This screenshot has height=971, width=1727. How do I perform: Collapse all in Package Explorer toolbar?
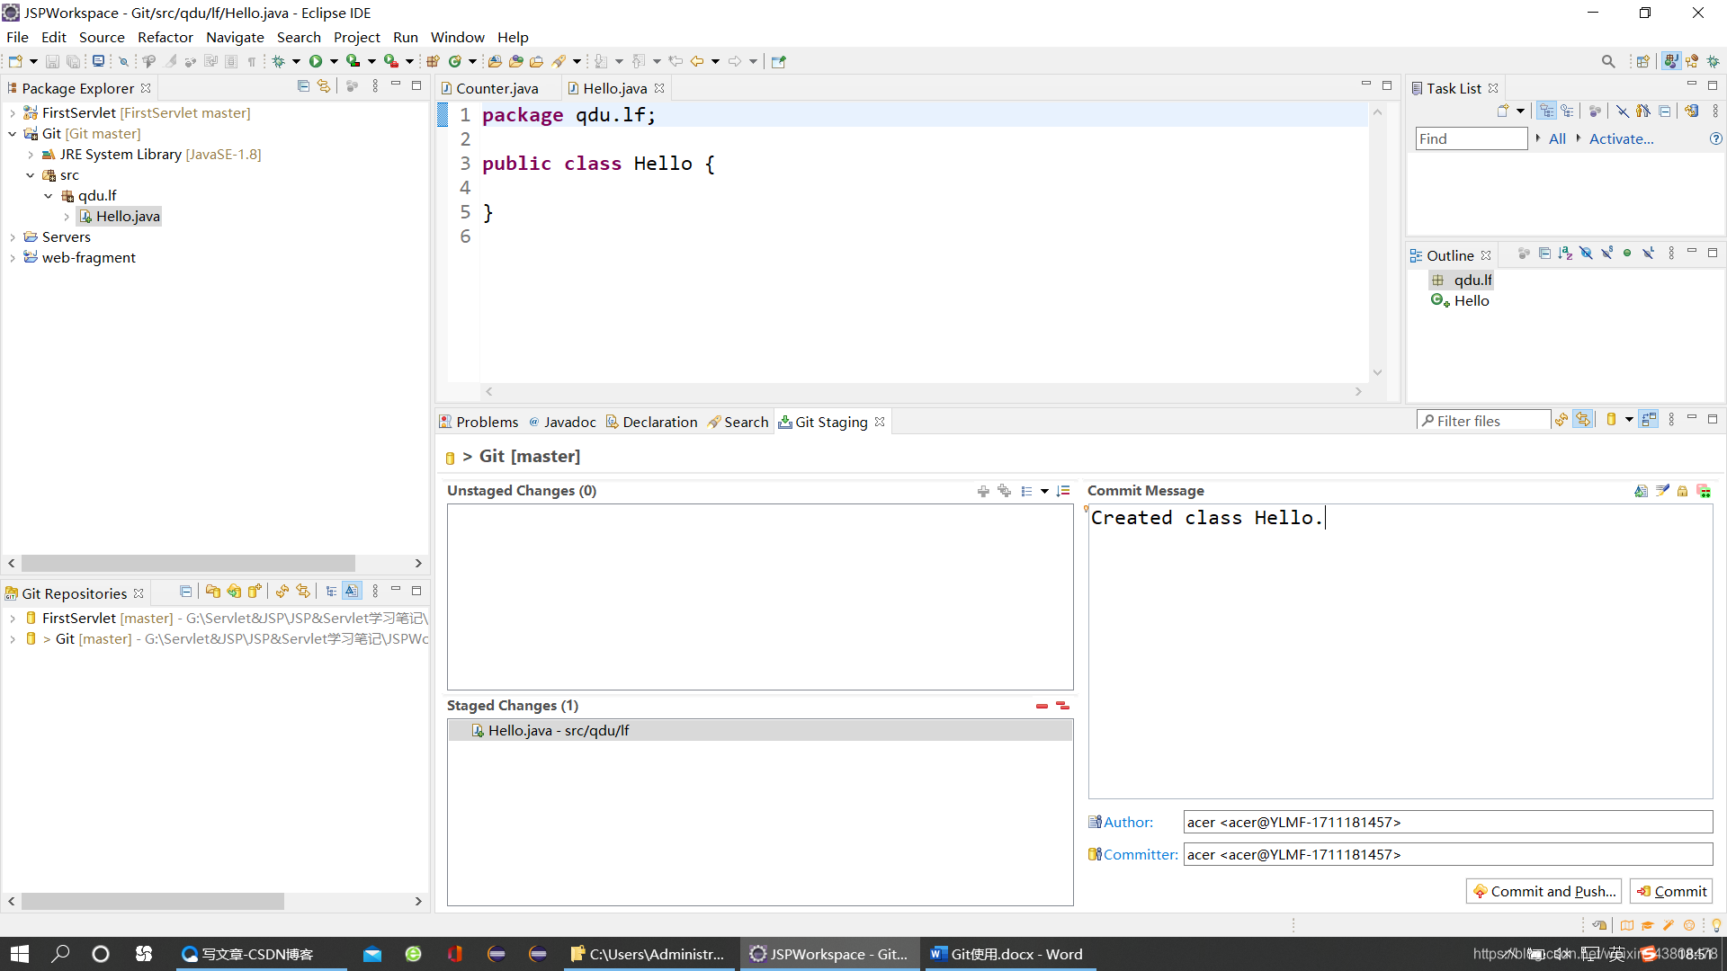click(303, 86)
